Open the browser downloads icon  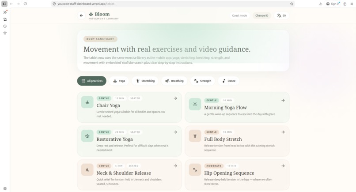click(321, 4)
